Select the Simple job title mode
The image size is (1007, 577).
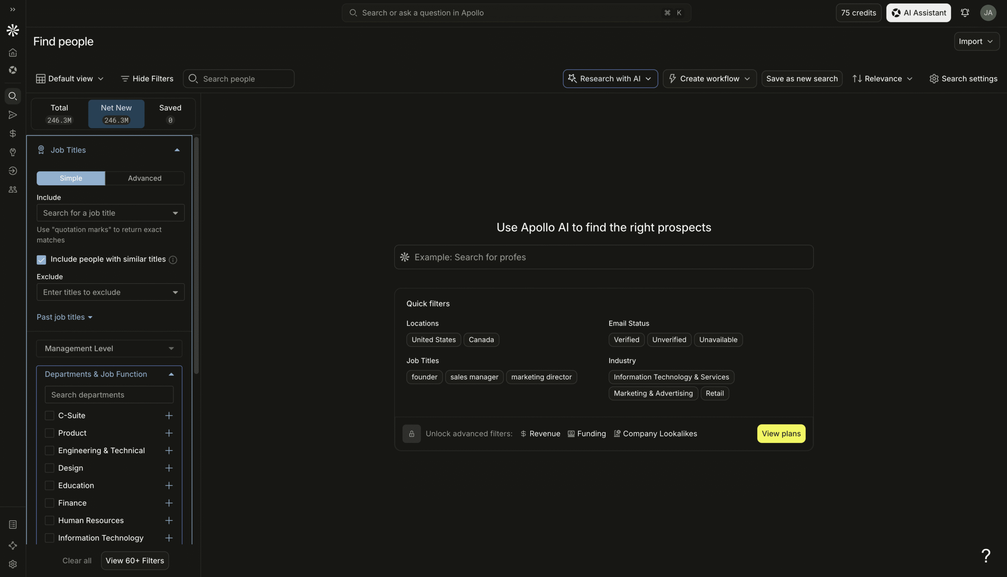71,178
